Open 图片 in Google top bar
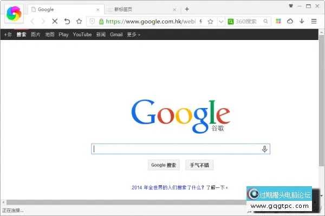Screen dimensions: 325x216 pos(35,35)
